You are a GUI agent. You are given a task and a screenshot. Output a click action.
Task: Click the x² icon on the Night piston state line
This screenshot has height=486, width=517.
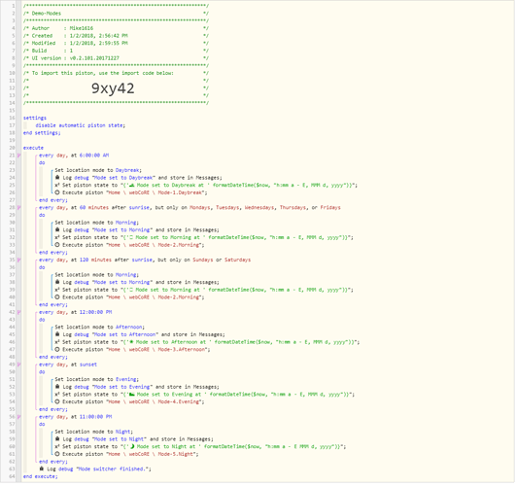click(x=57, y=448)
